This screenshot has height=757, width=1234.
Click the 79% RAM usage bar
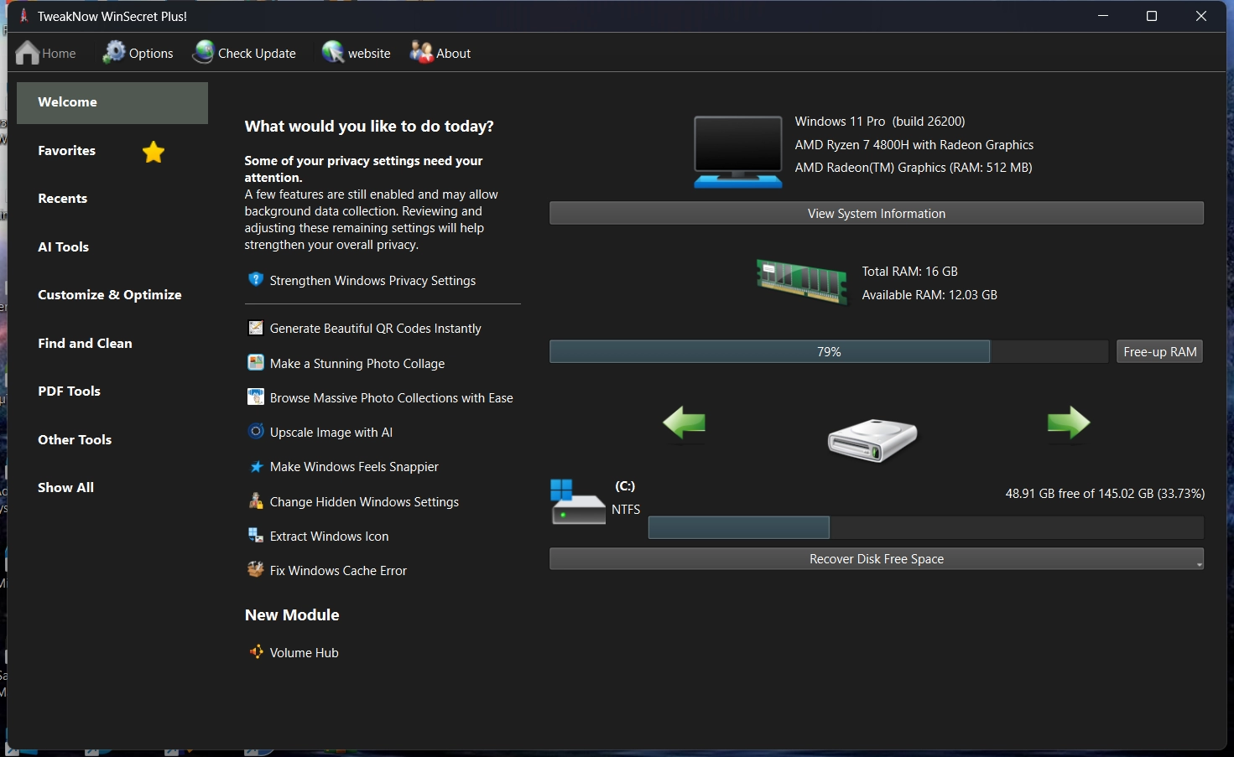(829, 351)
